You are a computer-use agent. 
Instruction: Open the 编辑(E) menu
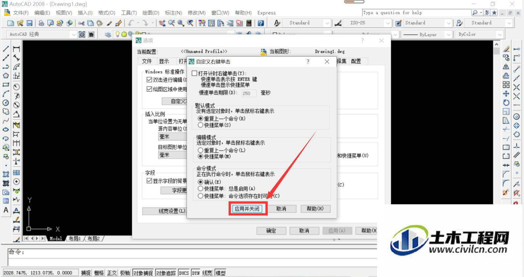pos(42,13)
